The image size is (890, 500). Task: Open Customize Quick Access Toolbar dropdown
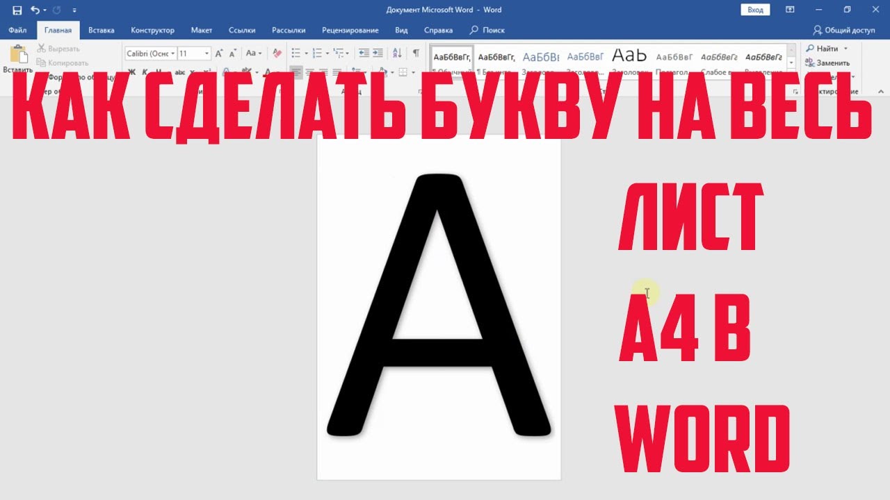(x=74, y=10)
